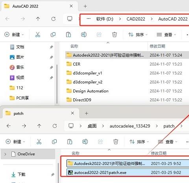Unpin 下载 in patch window sidebar
The height and width of the screenshot is (183, 189).
click(53, 175)
